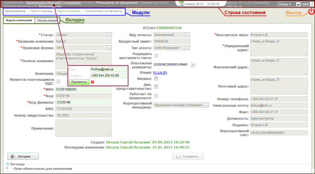Image resolution: width=315 pixels, height=174 pixels.
Task: Click the power Exit icon
Action: (x=311, y=11)
